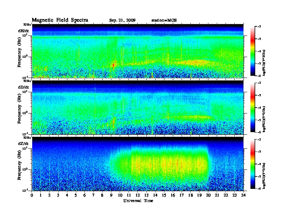This screenshot has width=290, height=224.
Task: Click the hour 7 tick label
Action: (93, 195)
